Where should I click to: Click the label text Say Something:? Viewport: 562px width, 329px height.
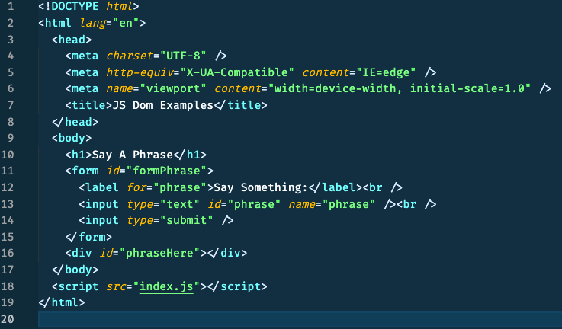click(x=261, y=187)
